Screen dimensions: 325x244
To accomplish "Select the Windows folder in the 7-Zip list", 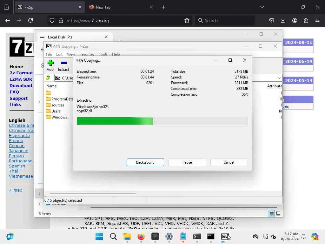I will point(56,117).
